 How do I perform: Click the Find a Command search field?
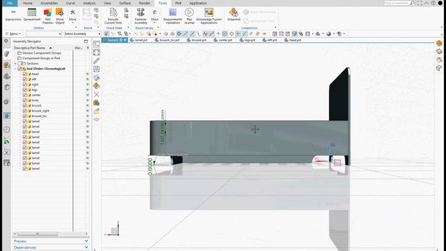coord(397,3)
